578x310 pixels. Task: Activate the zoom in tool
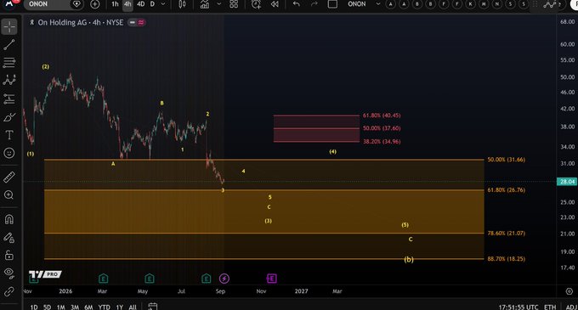tap(9, 194)
